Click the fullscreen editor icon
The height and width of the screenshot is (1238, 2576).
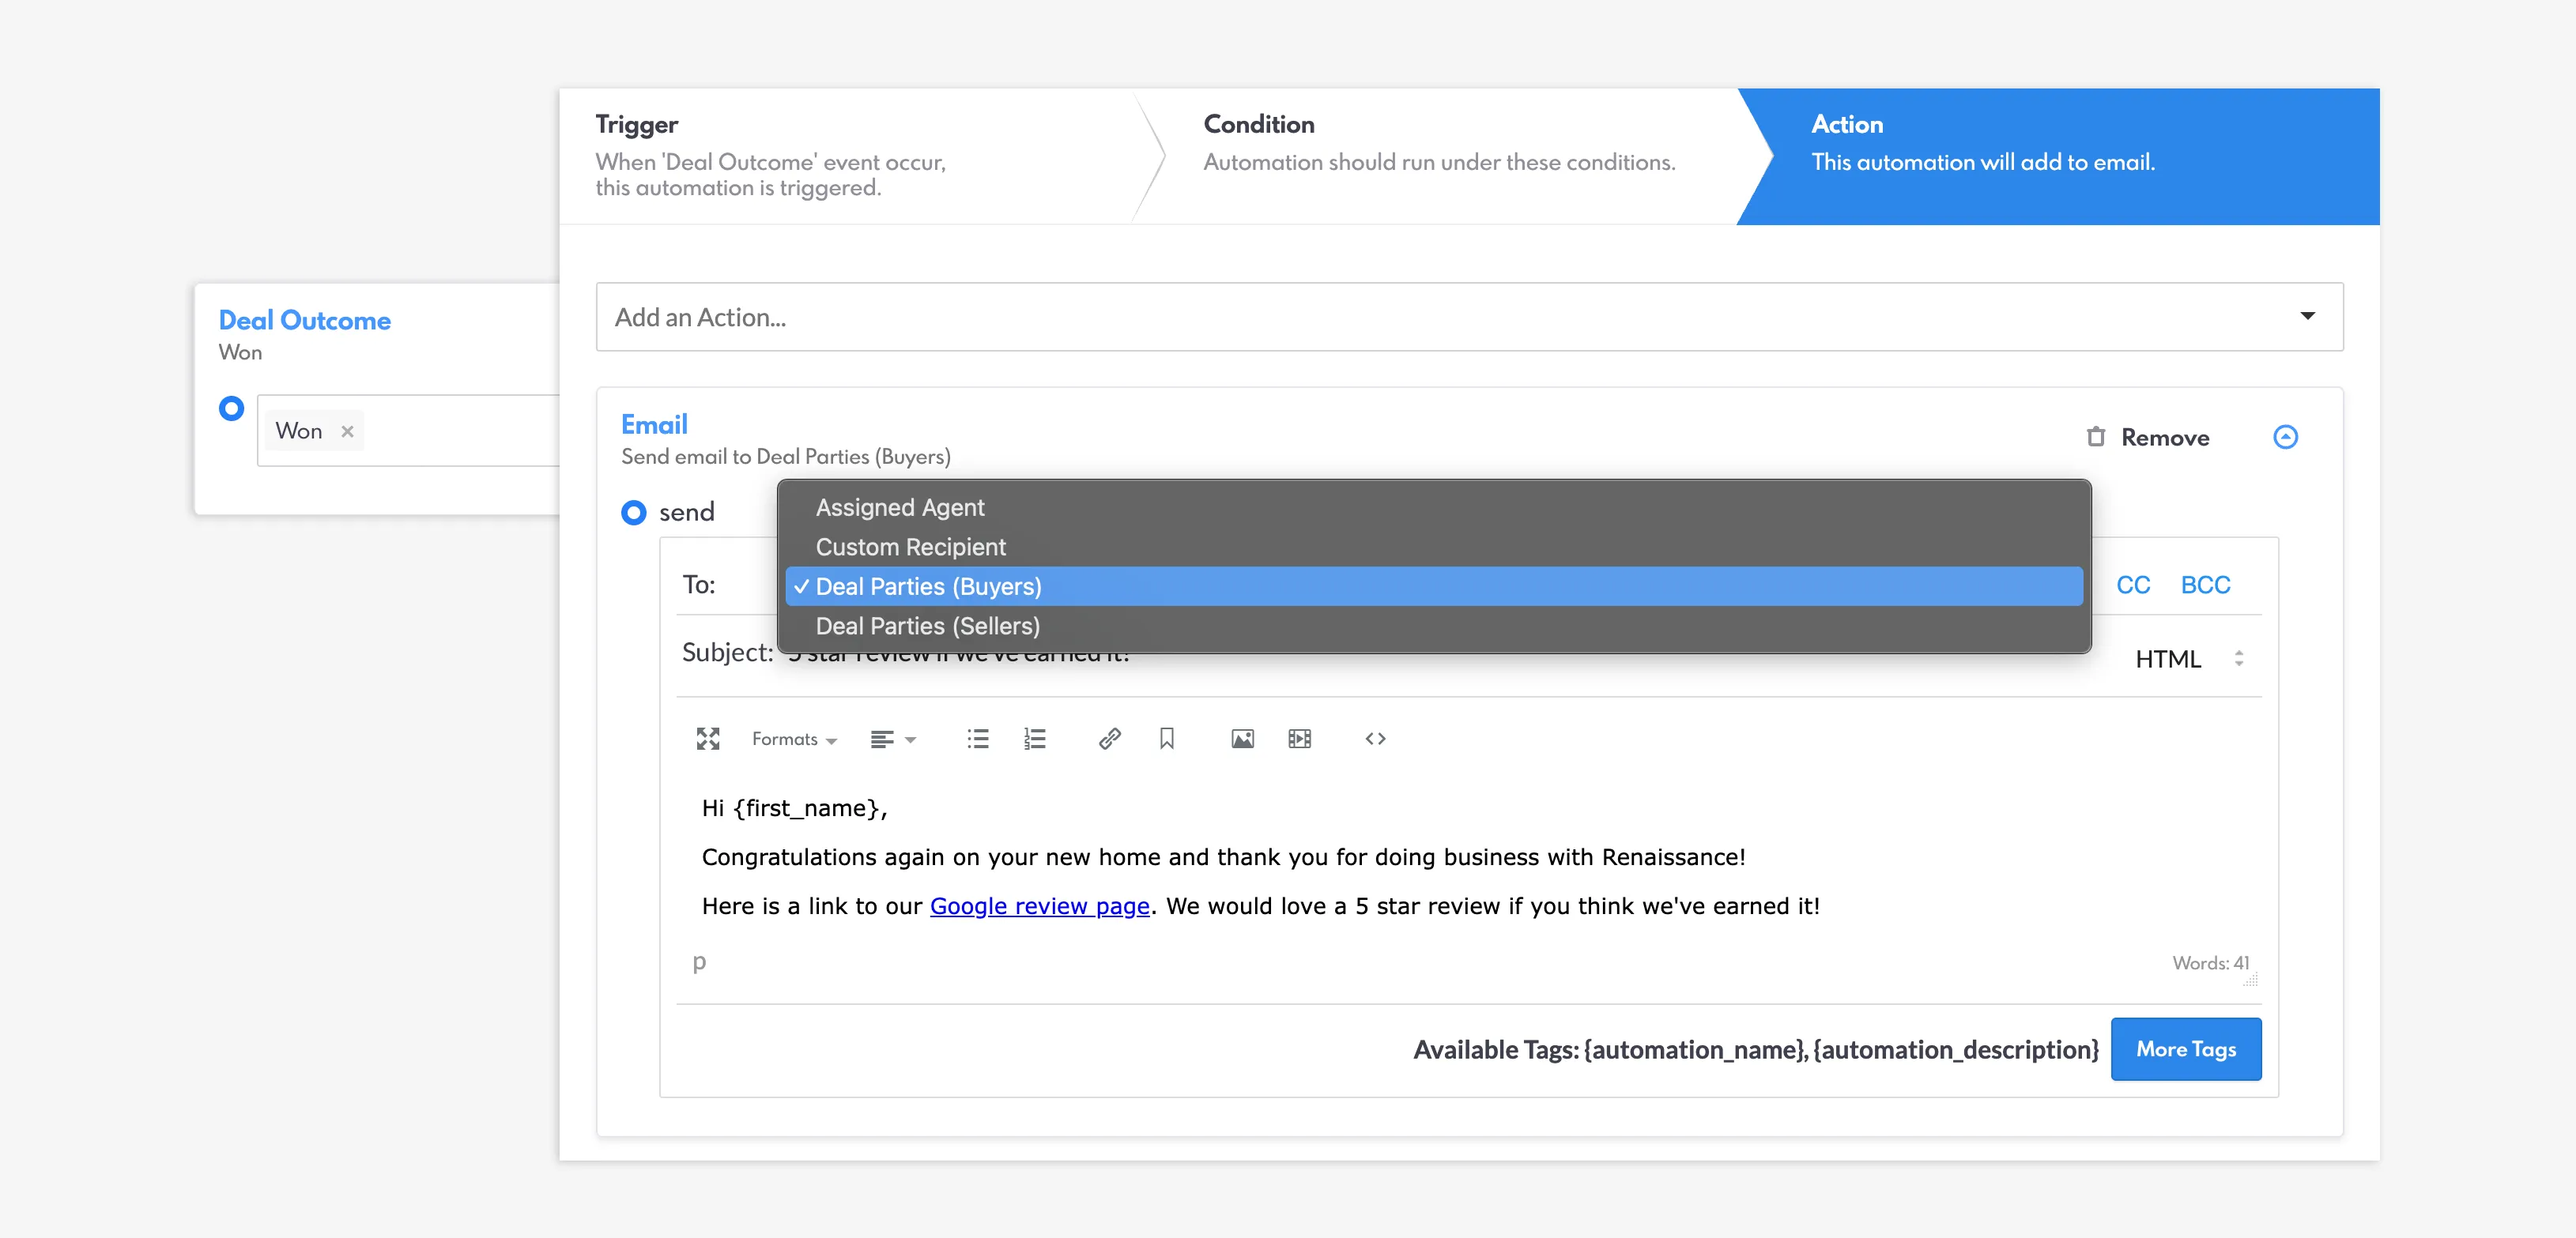pyautogui.click(x=708, y=739)
